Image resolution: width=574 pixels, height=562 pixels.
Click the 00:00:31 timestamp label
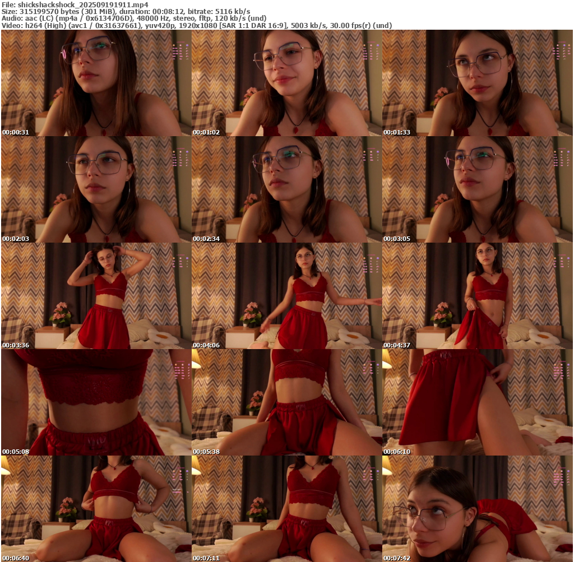16,133
